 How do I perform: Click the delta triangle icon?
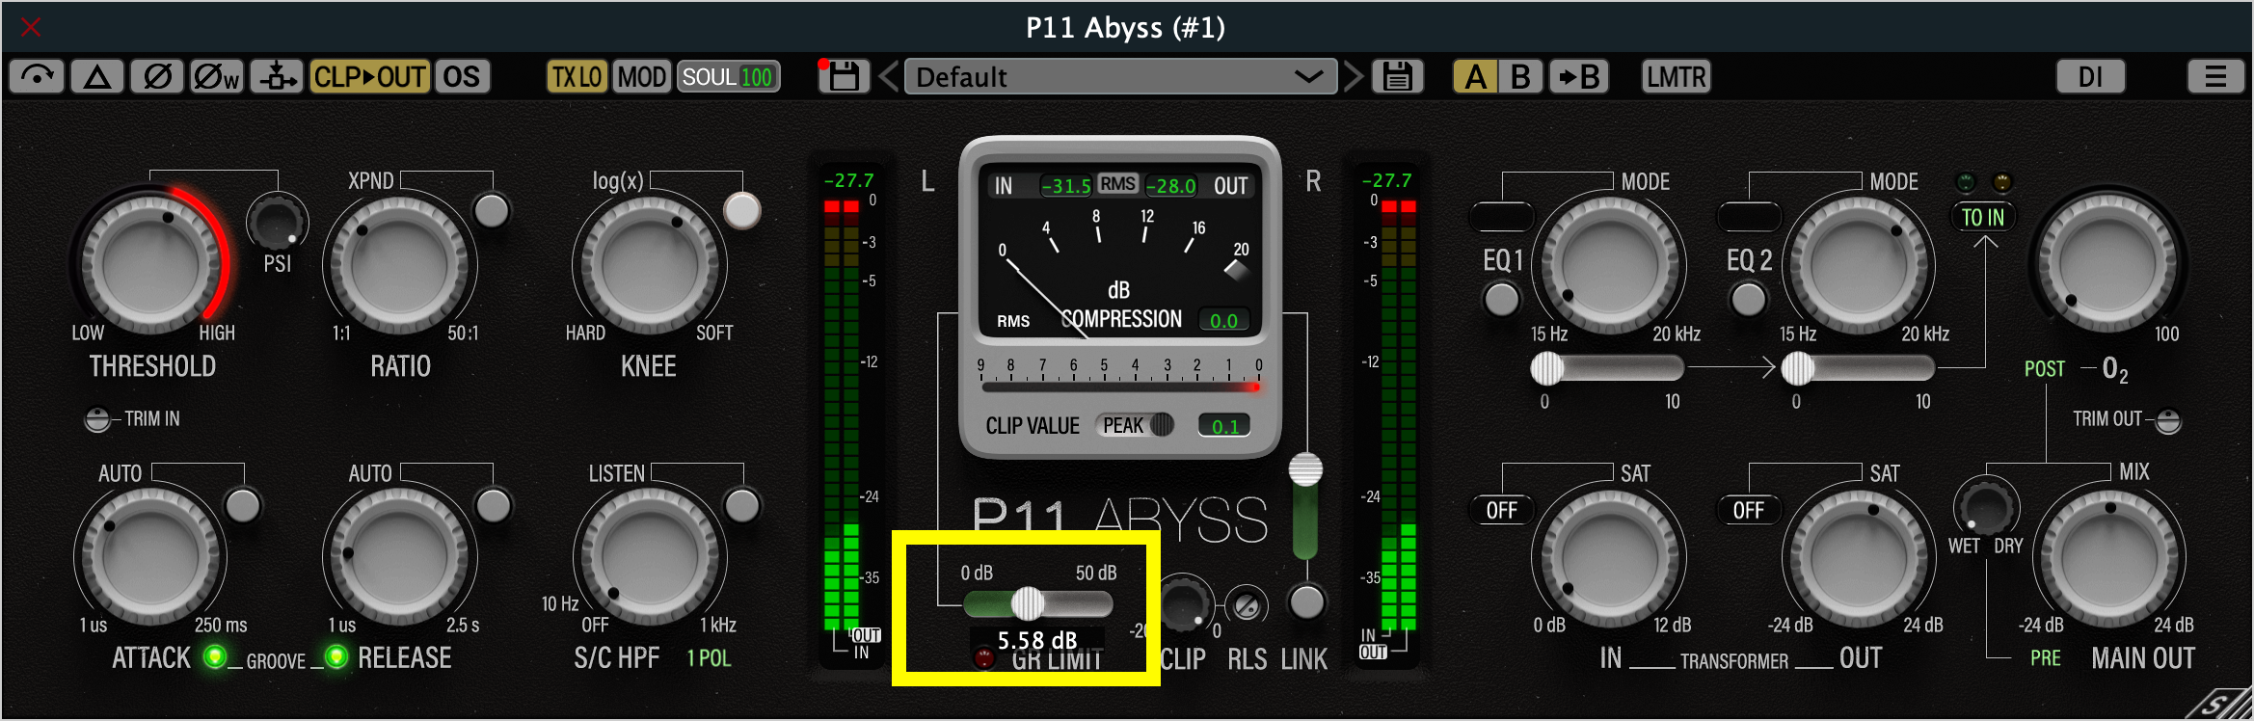97,76
